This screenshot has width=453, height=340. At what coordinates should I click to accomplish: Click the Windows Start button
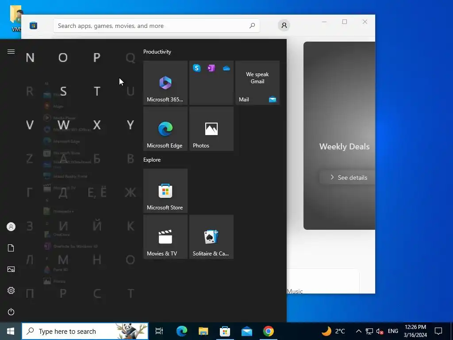11,331
